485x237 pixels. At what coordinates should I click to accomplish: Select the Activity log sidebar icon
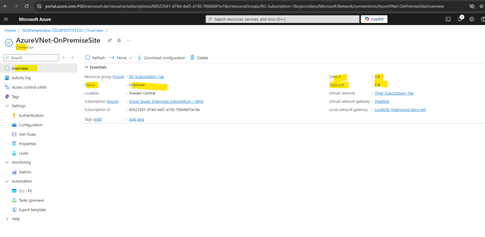tap(7, 78)
